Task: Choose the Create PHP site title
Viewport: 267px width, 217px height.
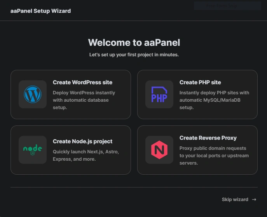Action: click(200, 82)
